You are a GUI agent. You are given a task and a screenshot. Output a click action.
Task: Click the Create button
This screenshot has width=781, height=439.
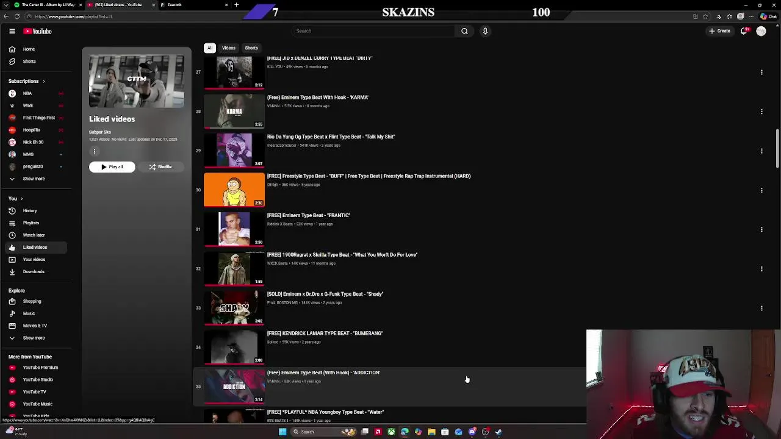click(x=719, y=31)
